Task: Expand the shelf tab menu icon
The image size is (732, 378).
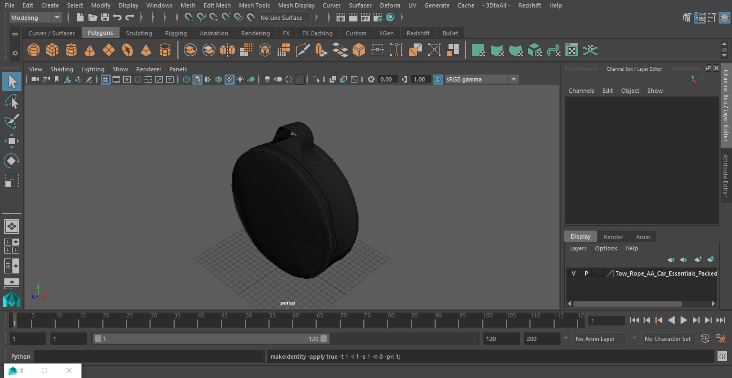Action: click(15, 33)
